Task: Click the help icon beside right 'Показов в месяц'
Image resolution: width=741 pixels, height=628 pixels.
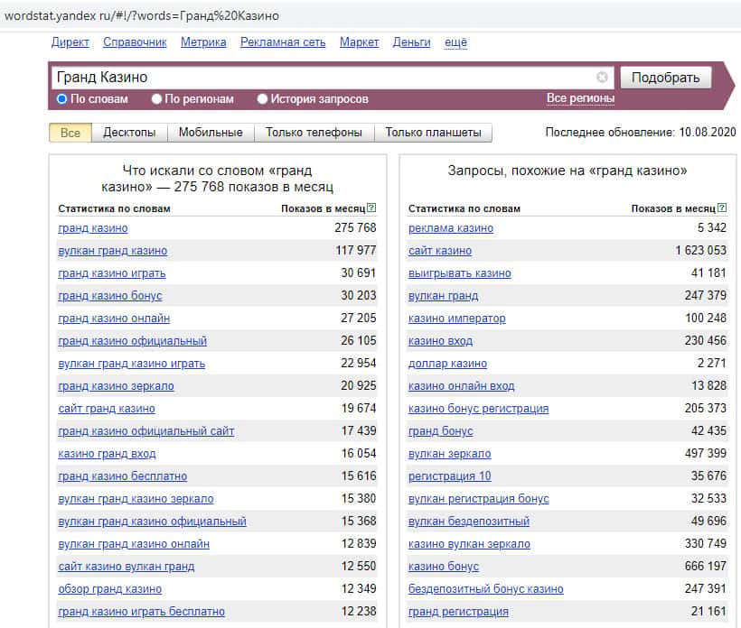Action: point(721,208)
